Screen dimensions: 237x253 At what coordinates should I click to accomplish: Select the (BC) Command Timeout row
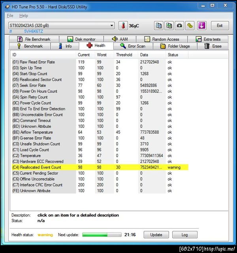click(100, 121)
